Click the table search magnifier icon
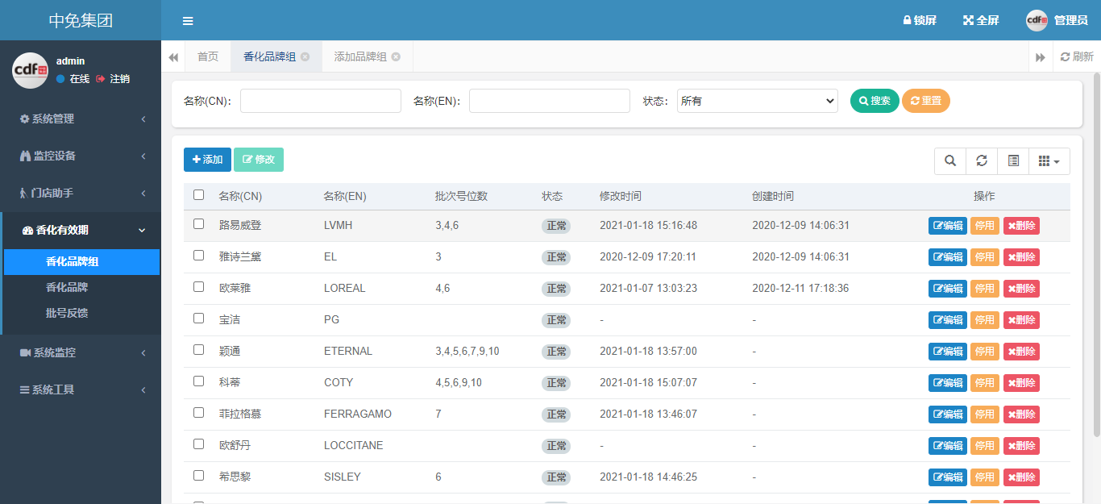Viewport: 1101px width, 504px height. pos(950,161)
